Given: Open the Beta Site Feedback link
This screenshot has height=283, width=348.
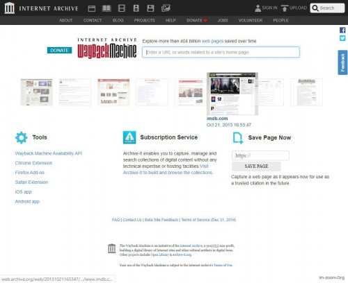Looking at the screenshot, I should 161,220.
